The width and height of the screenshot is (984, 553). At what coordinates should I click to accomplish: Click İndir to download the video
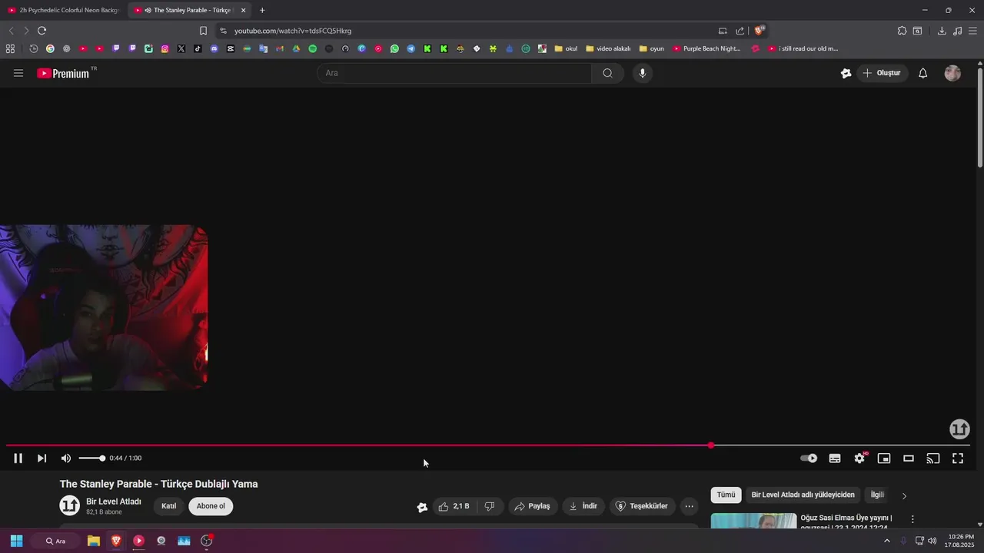(x=583, y=506)
